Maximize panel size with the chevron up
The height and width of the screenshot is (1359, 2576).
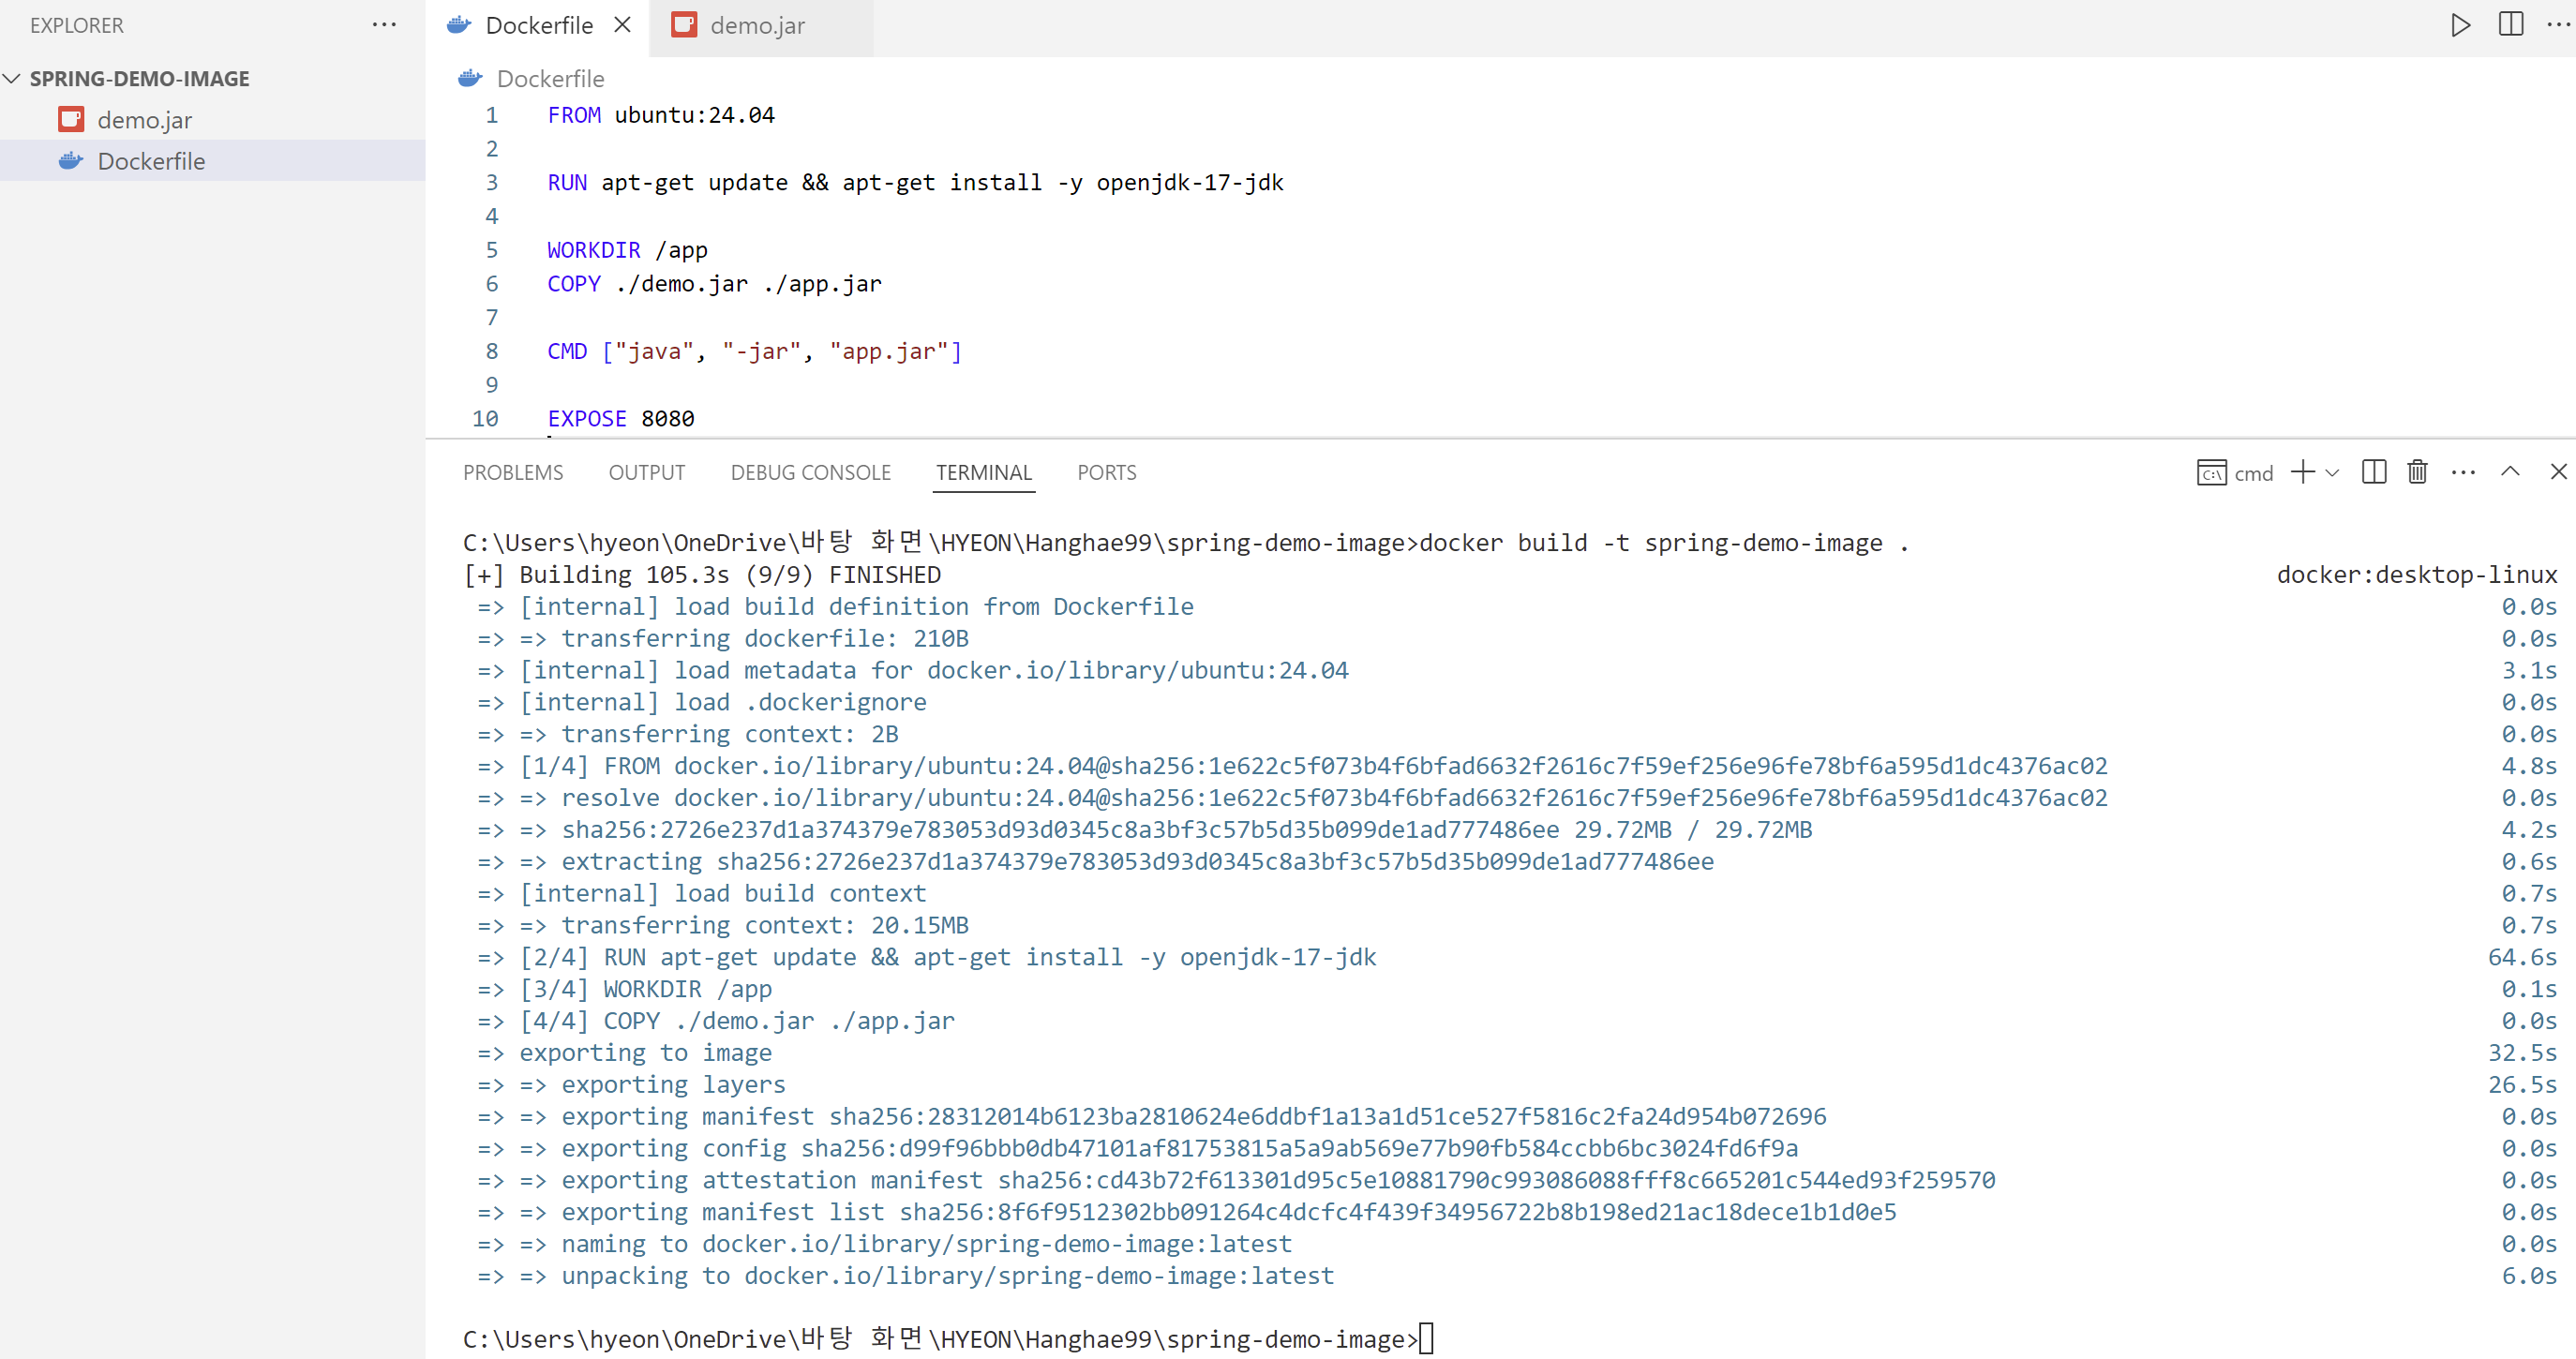(x=2510, y=472)
